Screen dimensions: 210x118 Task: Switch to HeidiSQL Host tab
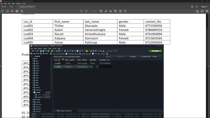[x=59, y=54]
